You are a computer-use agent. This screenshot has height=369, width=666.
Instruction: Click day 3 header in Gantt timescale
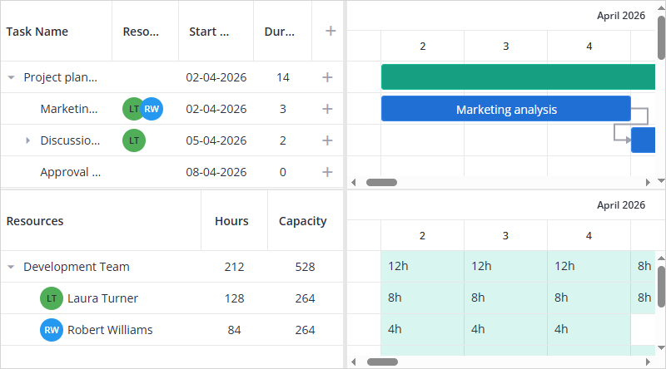[505, 47]
